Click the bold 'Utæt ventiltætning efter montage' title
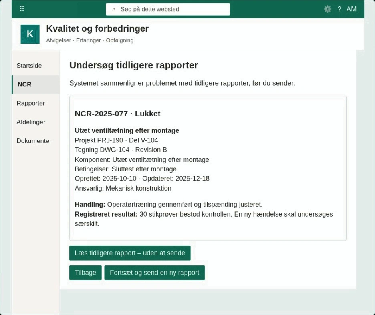Screen dimensions: 375x315 point(127,131)
